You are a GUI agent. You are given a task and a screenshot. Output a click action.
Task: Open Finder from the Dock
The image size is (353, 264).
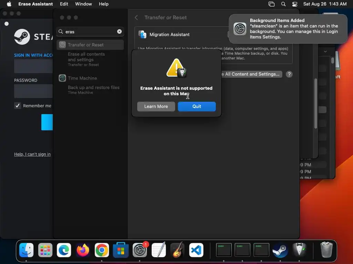pos(26,250)
